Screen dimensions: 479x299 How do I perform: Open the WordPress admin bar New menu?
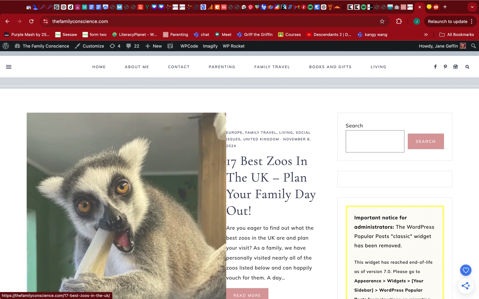coord(154,46)
